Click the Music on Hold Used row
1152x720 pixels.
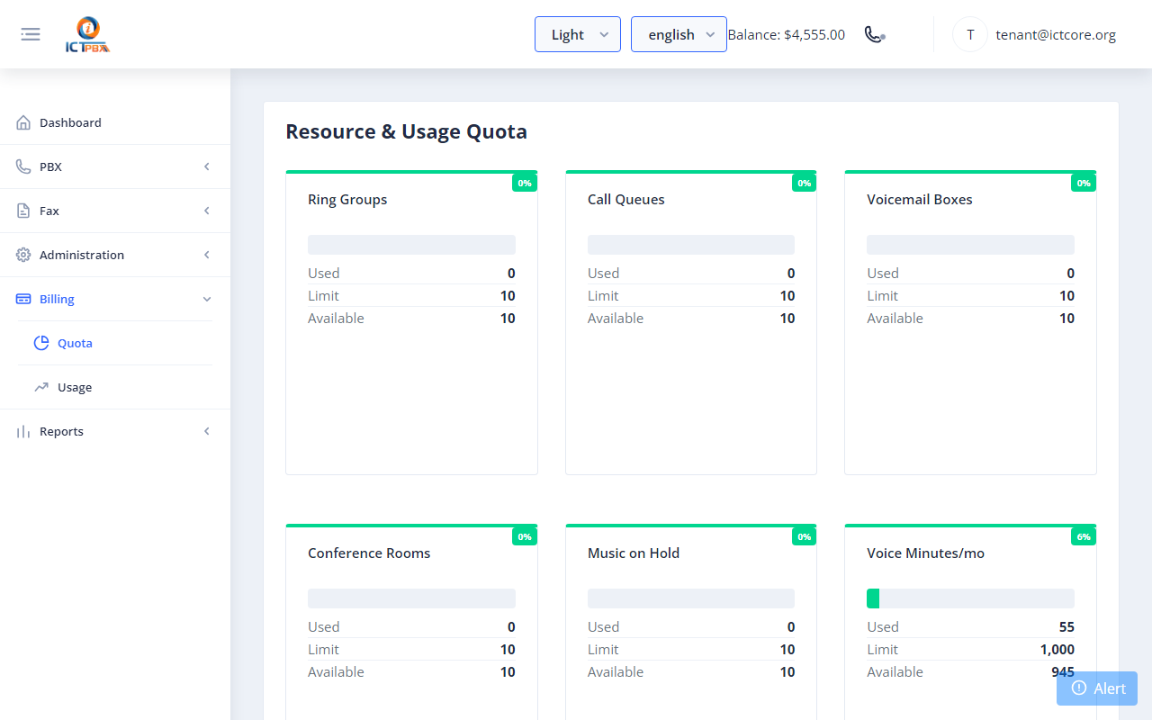click(691, 626)
